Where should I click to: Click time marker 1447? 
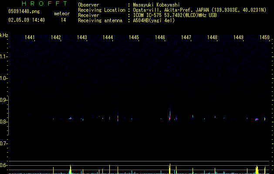pyautogui.click(x=186, y=37)
